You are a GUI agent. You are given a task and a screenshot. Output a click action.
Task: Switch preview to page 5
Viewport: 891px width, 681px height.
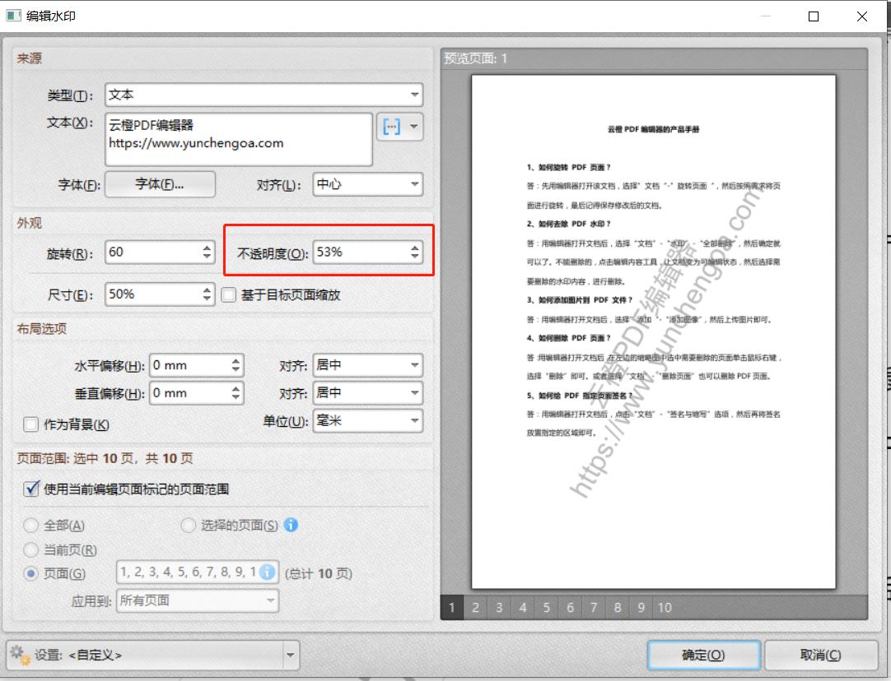(x=547, y=608)
